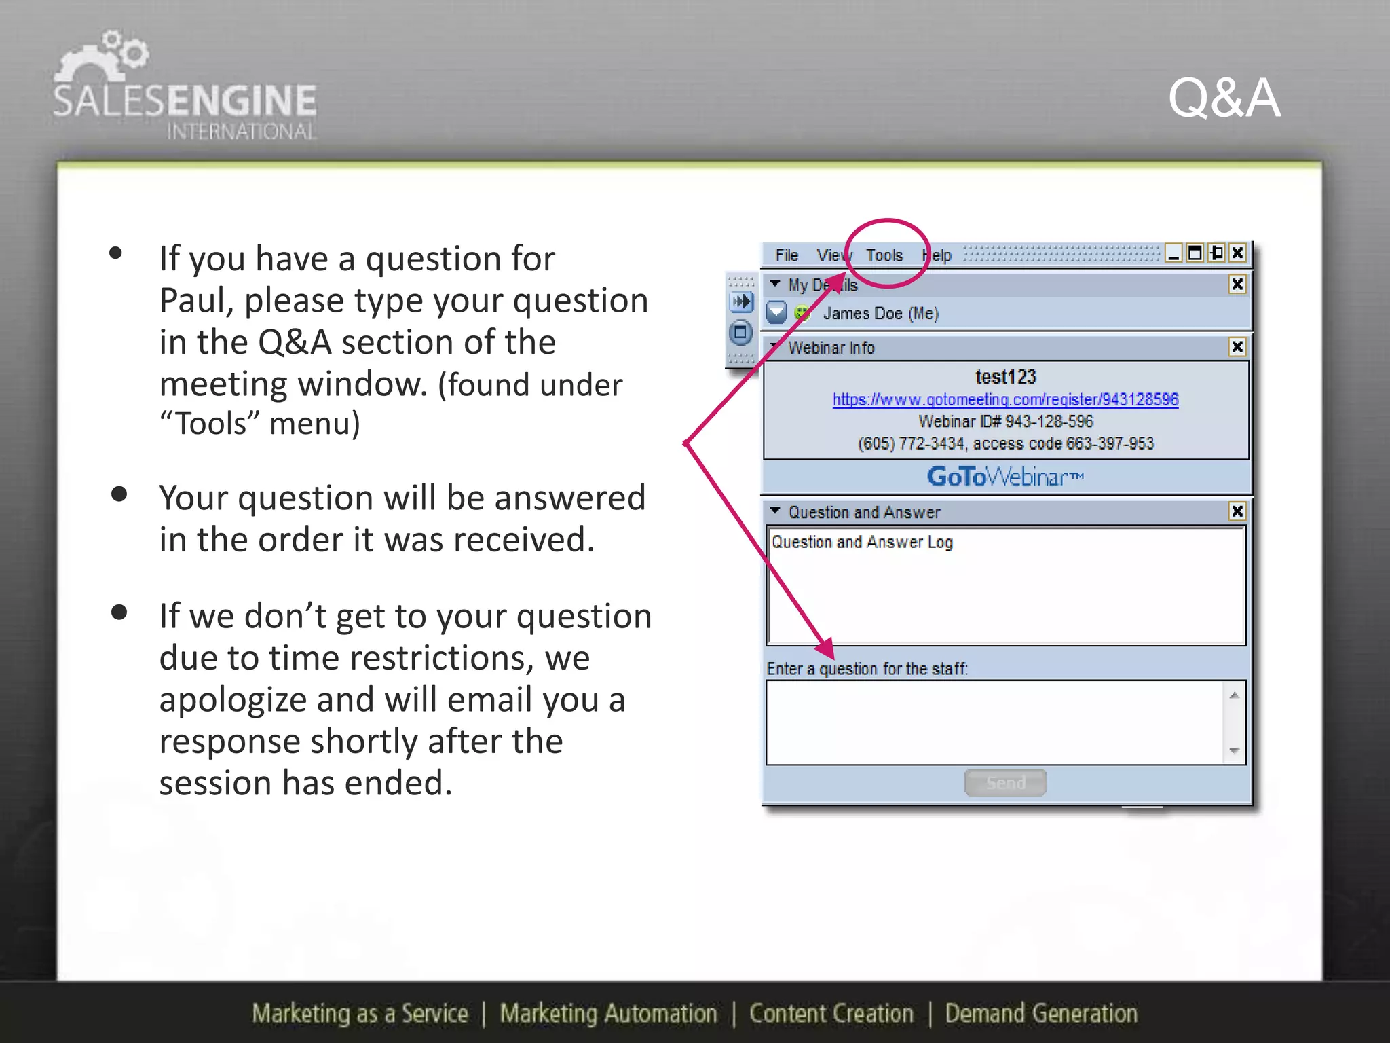
Task: Open the Help menu
Action: click(x=937, y=255)
